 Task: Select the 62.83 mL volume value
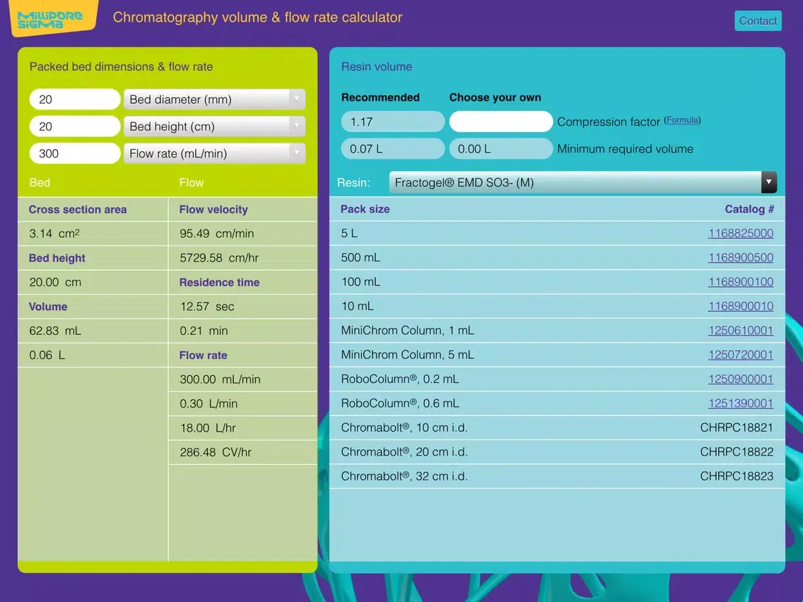coord(55,331)
